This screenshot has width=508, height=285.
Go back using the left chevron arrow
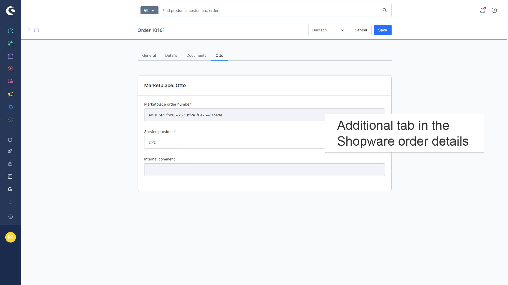(29, 30)
